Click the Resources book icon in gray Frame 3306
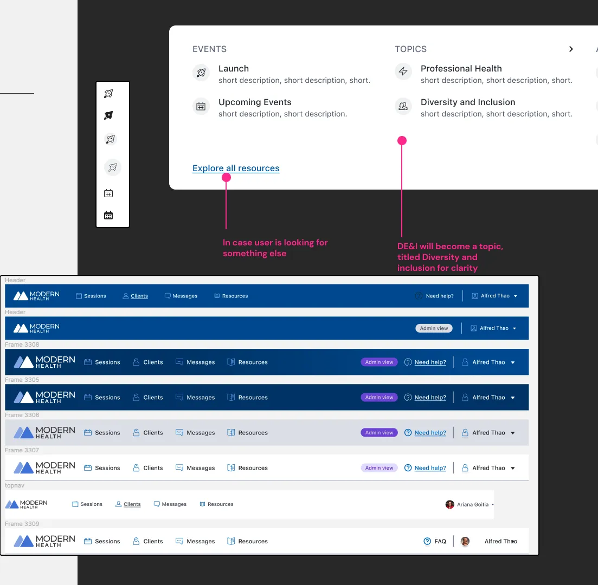The image size is (598, 585). [231, 433]
